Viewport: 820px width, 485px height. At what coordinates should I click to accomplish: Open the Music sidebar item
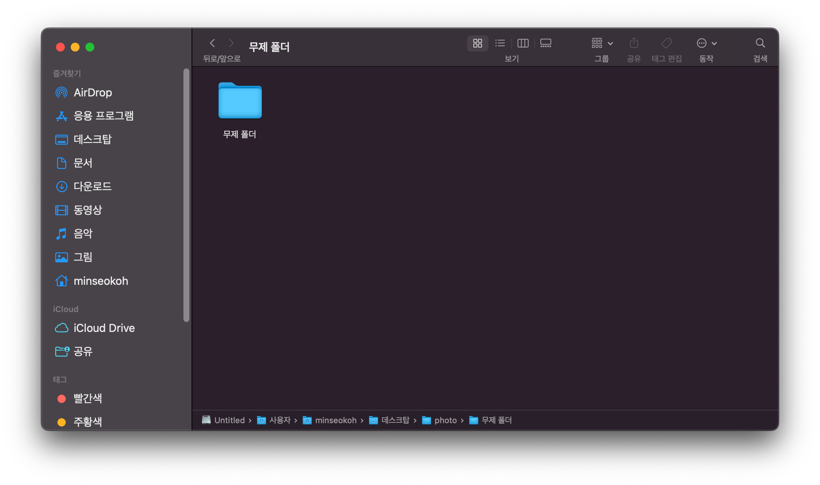(83, 234)
